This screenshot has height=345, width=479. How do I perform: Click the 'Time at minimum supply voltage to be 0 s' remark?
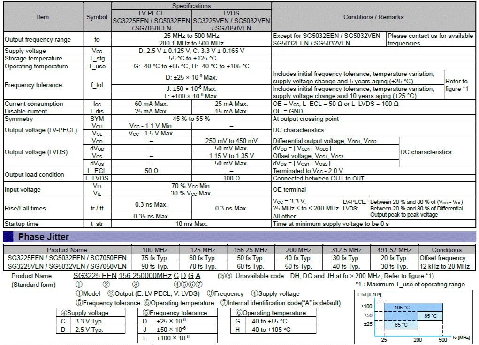pos(331,224)
